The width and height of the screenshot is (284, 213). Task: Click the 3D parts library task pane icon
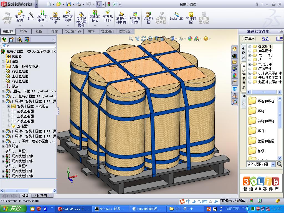[x=235, y=89]
